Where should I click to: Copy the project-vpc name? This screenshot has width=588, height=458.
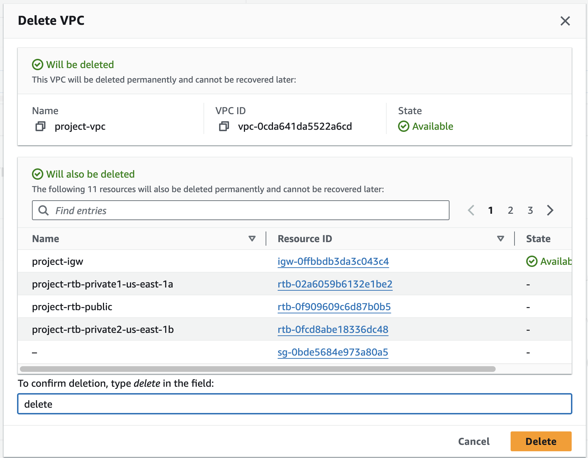[x=40, y=126]
